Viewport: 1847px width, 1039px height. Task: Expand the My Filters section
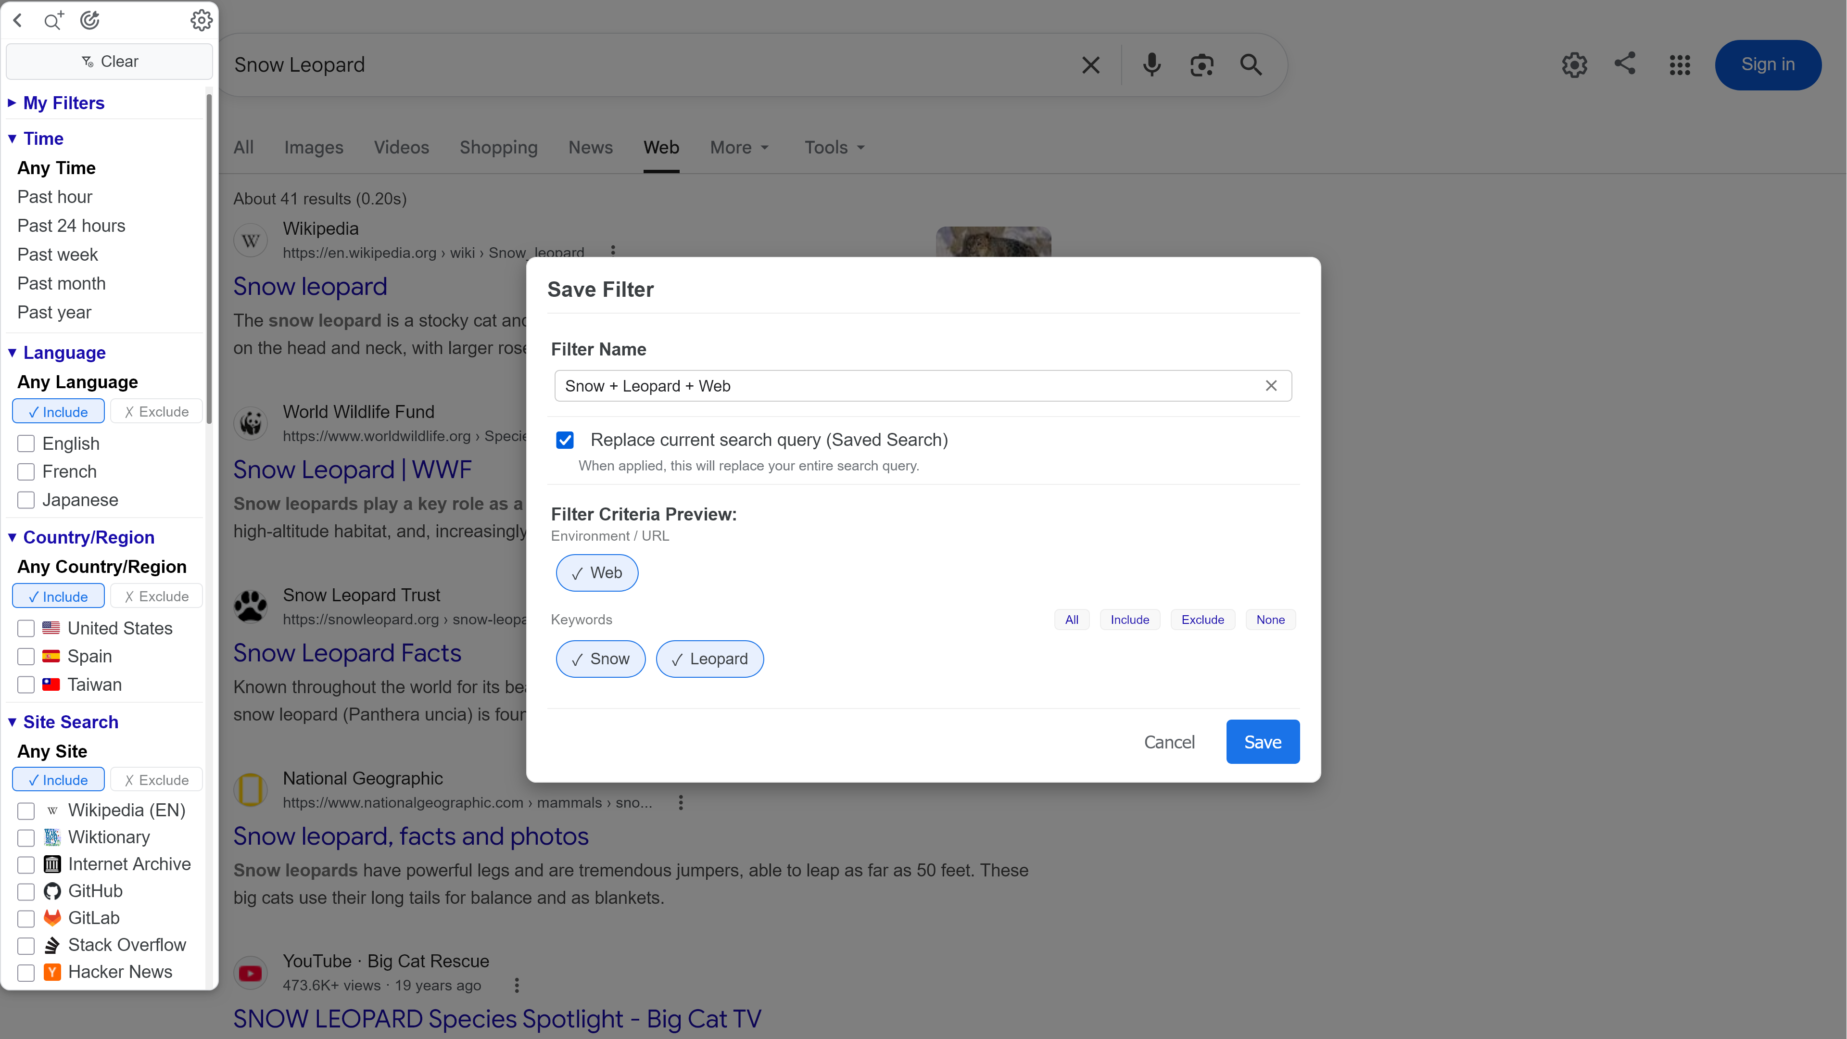click(x=57, y=103)
